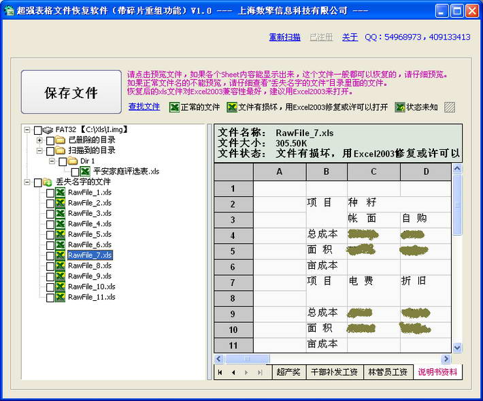Jump to last sheet tab arrow
This screenshot has width=483, height=401.
[x=260, y=372]
